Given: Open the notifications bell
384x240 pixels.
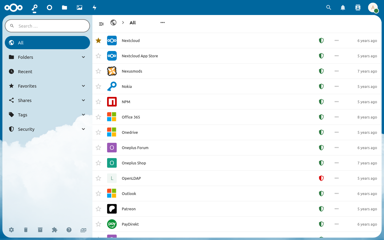Looking at the screenshot, I should (x=343, y=7).
